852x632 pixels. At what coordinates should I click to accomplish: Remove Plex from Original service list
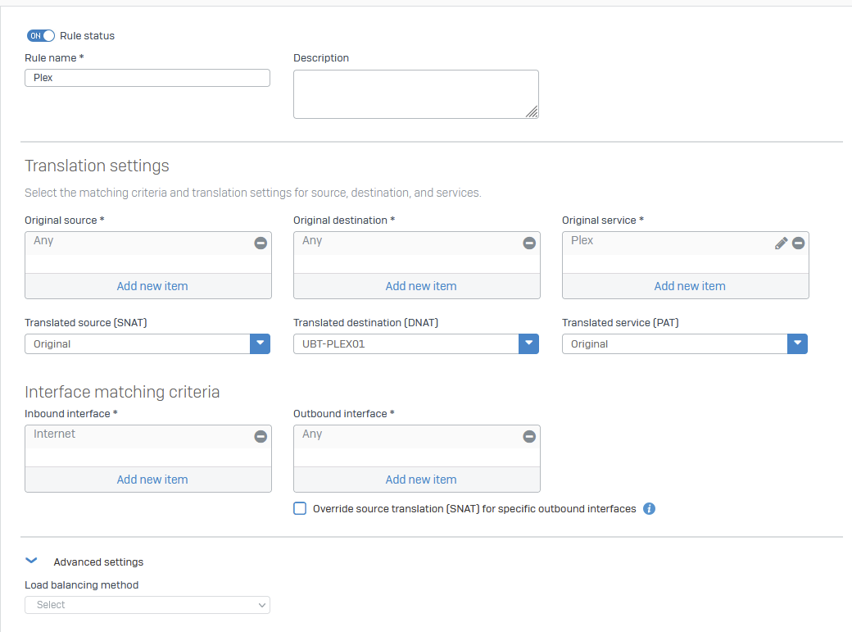pyautogui.click(x=798, y=243)
